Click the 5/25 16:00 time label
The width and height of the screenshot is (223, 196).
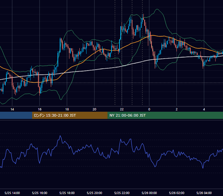click(x=40, y=193)
